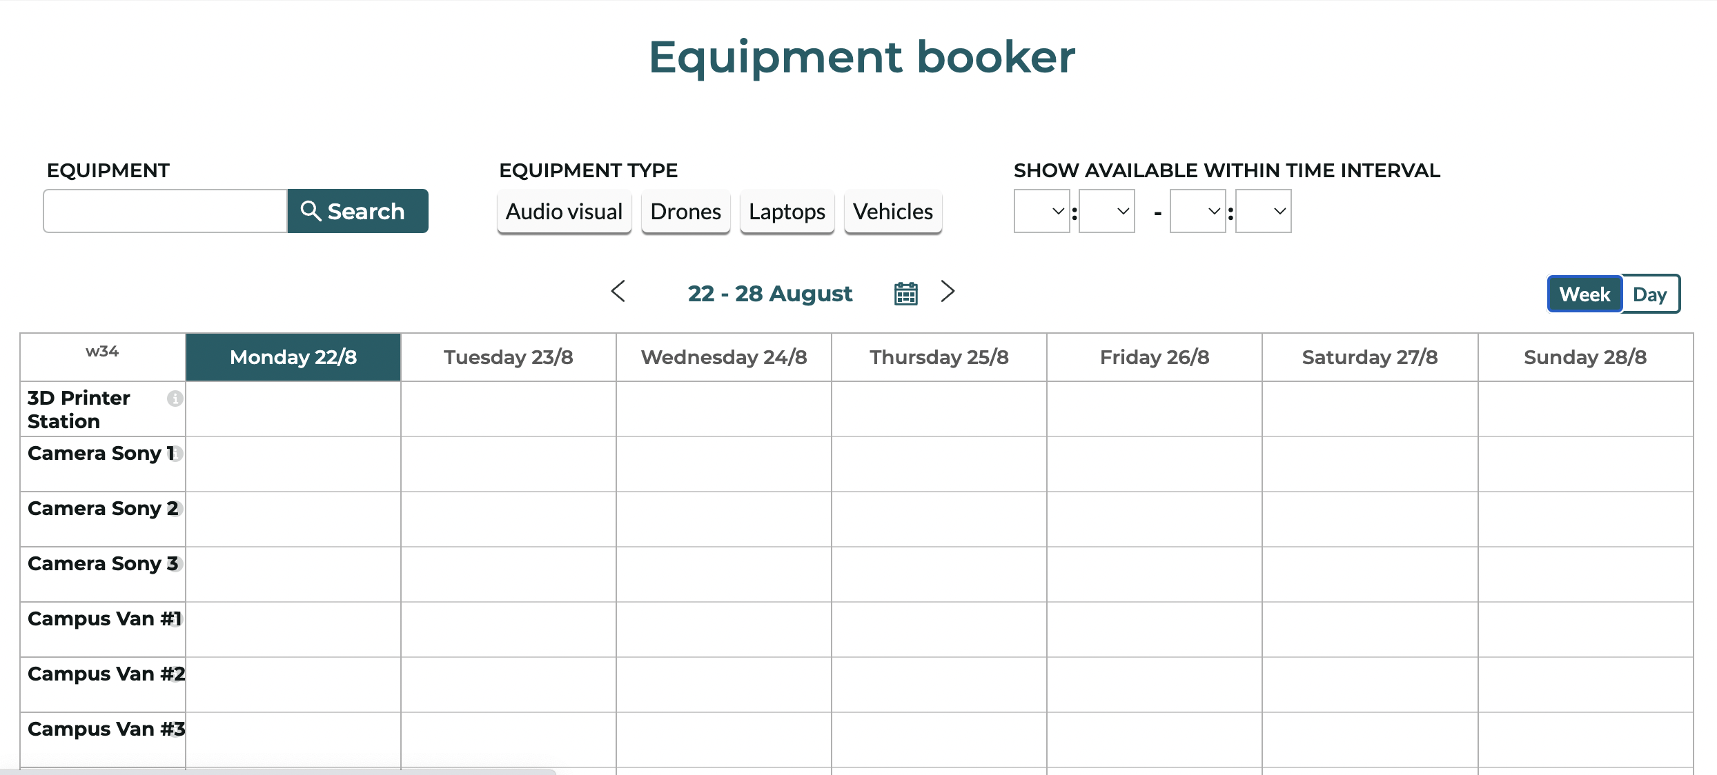The height and width of the screenshot is (775, 1717).
Task: Show info icon for Camera Sony 3
Action: pyautogui.click(x=177, y=564)
